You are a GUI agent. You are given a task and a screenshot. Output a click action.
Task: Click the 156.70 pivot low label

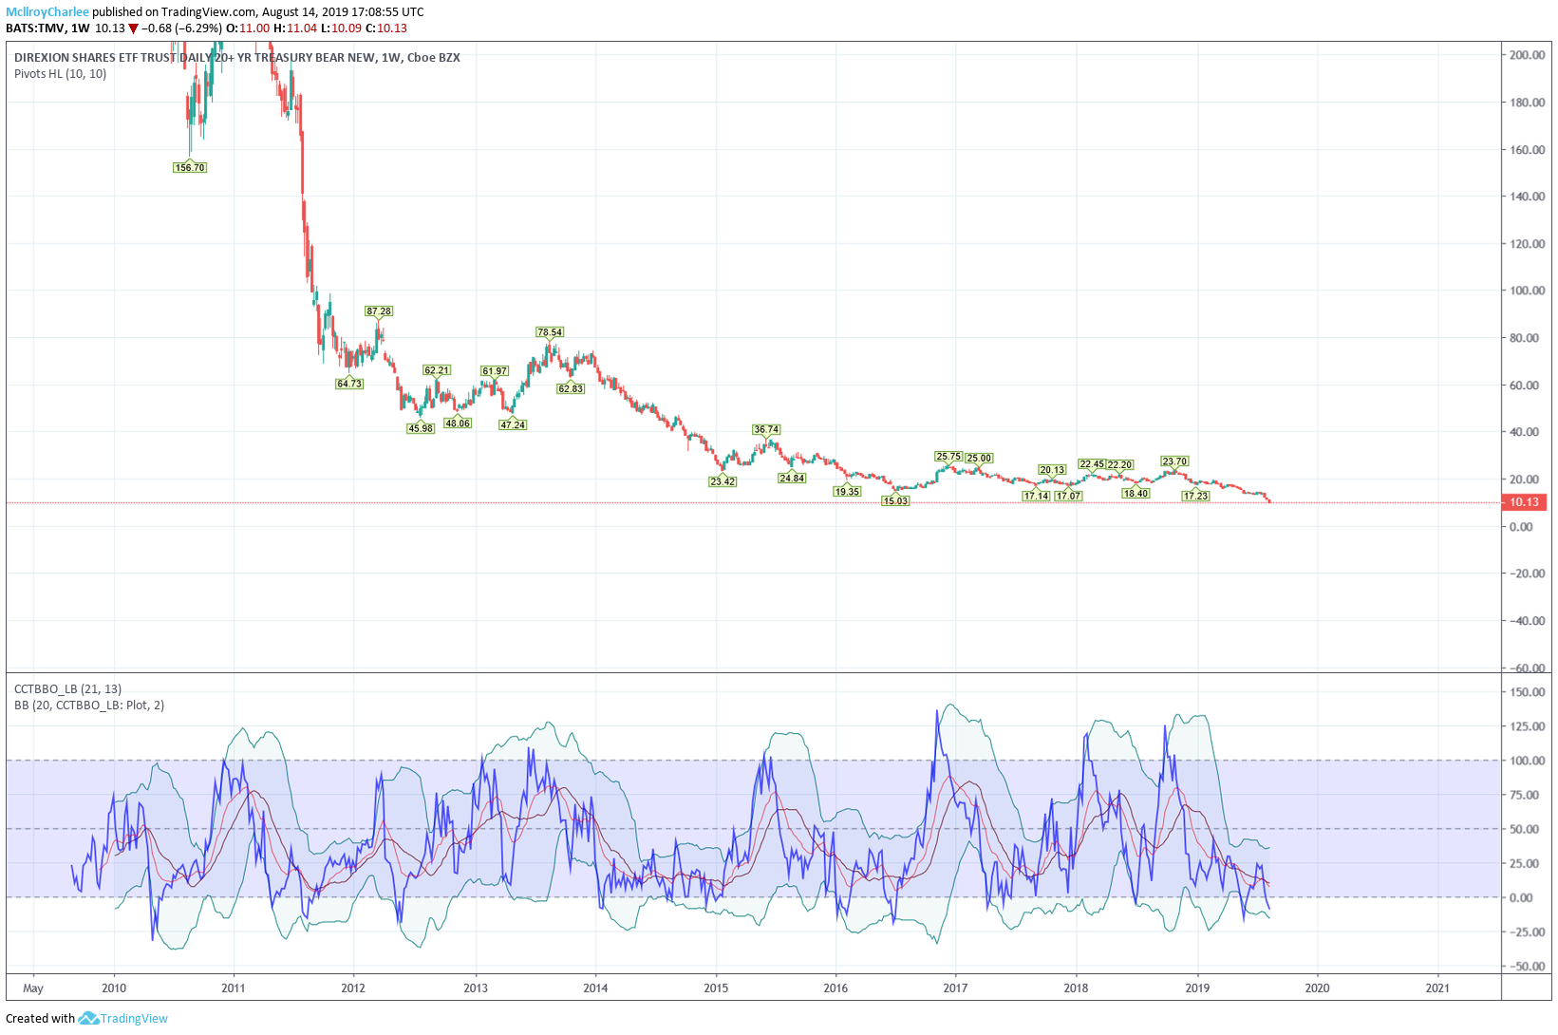[x=190, y=168]
